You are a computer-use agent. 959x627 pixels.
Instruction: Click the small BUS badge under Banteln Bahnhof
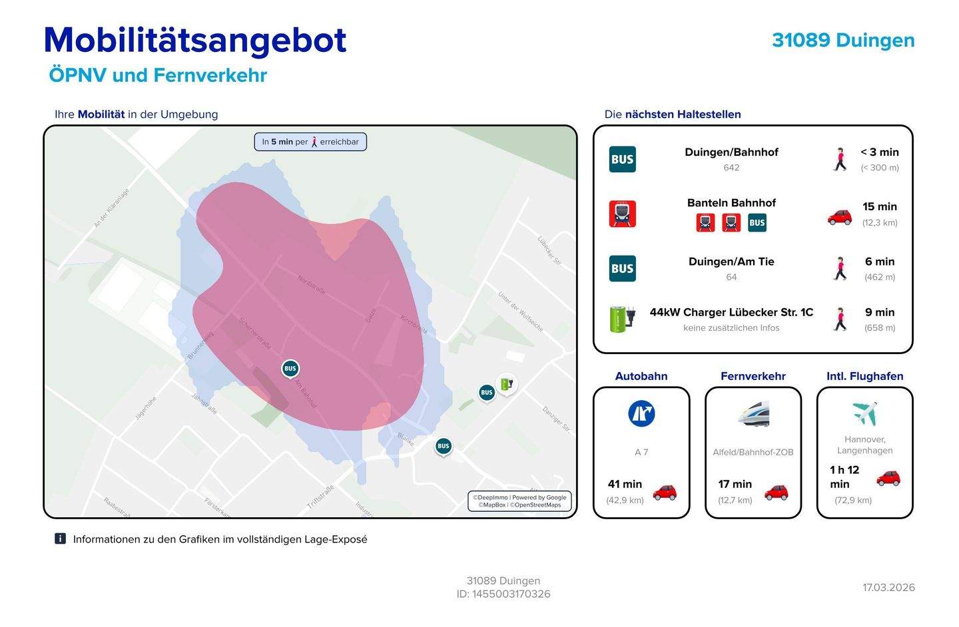tap(757, 223)
